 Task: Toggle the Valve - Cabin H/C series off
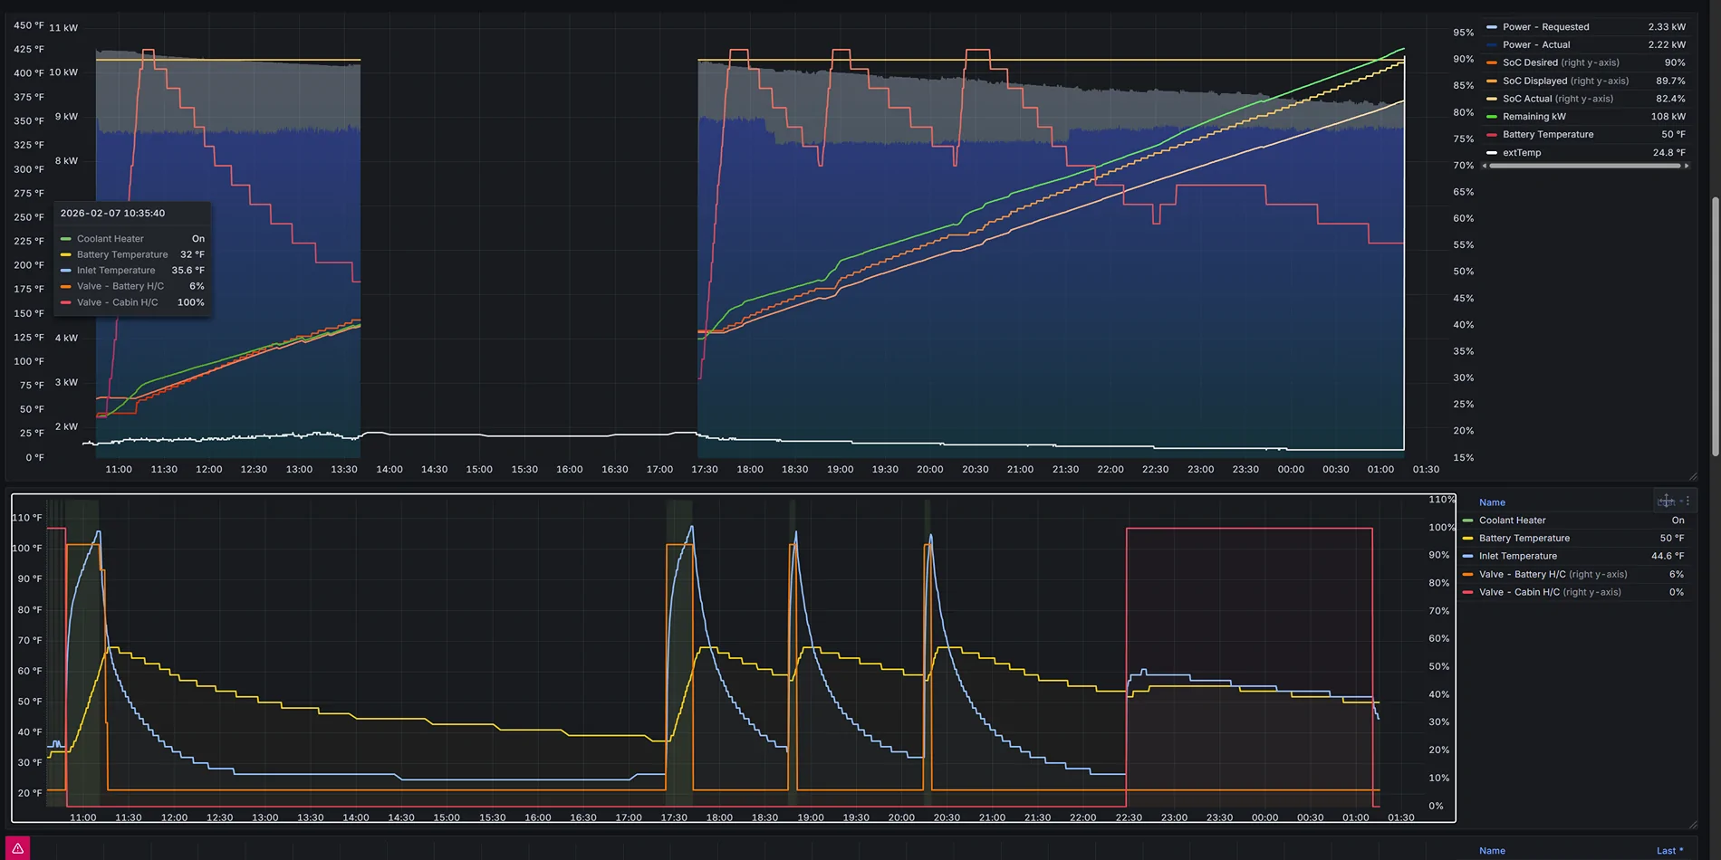(x=1521, y=591)
